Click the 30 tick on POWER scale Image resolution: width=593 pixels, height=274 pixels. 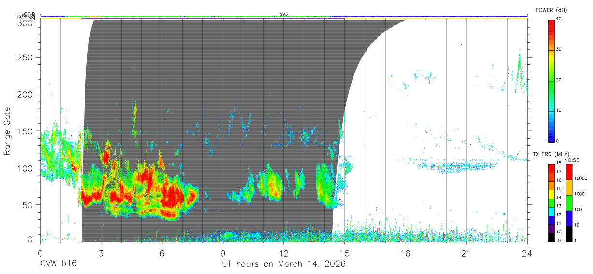[559, 50]
